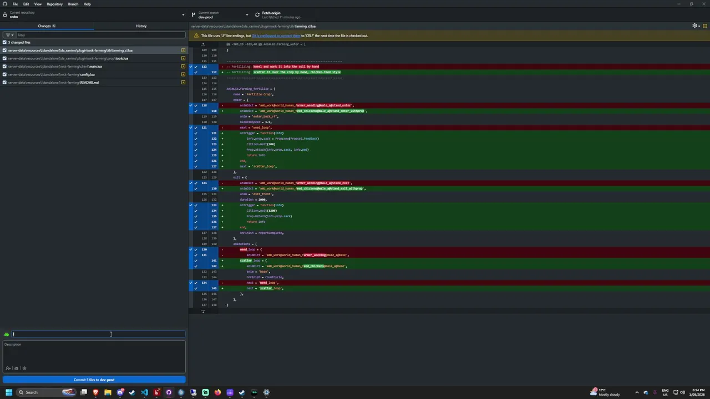Image resolution: width=710 pixels, height=399 pixels.
Task: Open Visual Studio Code from taskbar
Action: (x=144, y=392)
